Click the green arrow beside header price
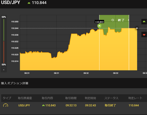Image resolution: width=147 pixels, height=115 pixels. pyautogui.click(x=29, y=3)
